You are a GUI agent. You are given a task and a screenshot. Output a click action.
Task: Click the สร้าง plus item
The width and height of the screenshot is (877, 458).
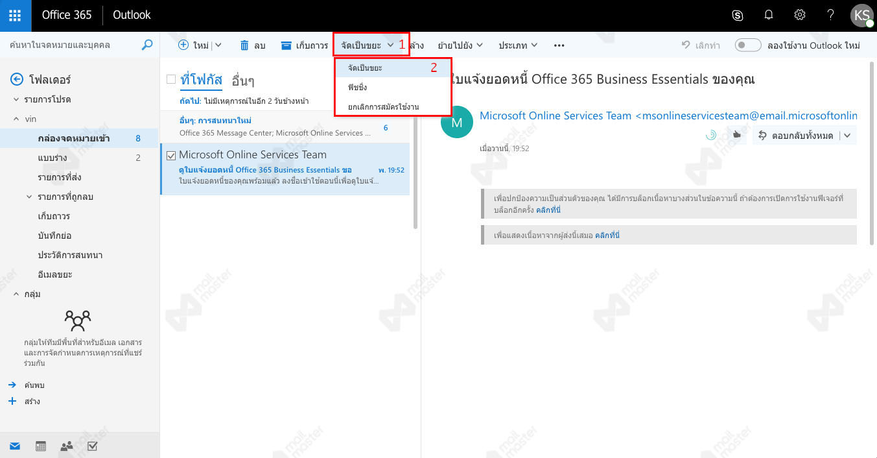[x=24, y=401]
